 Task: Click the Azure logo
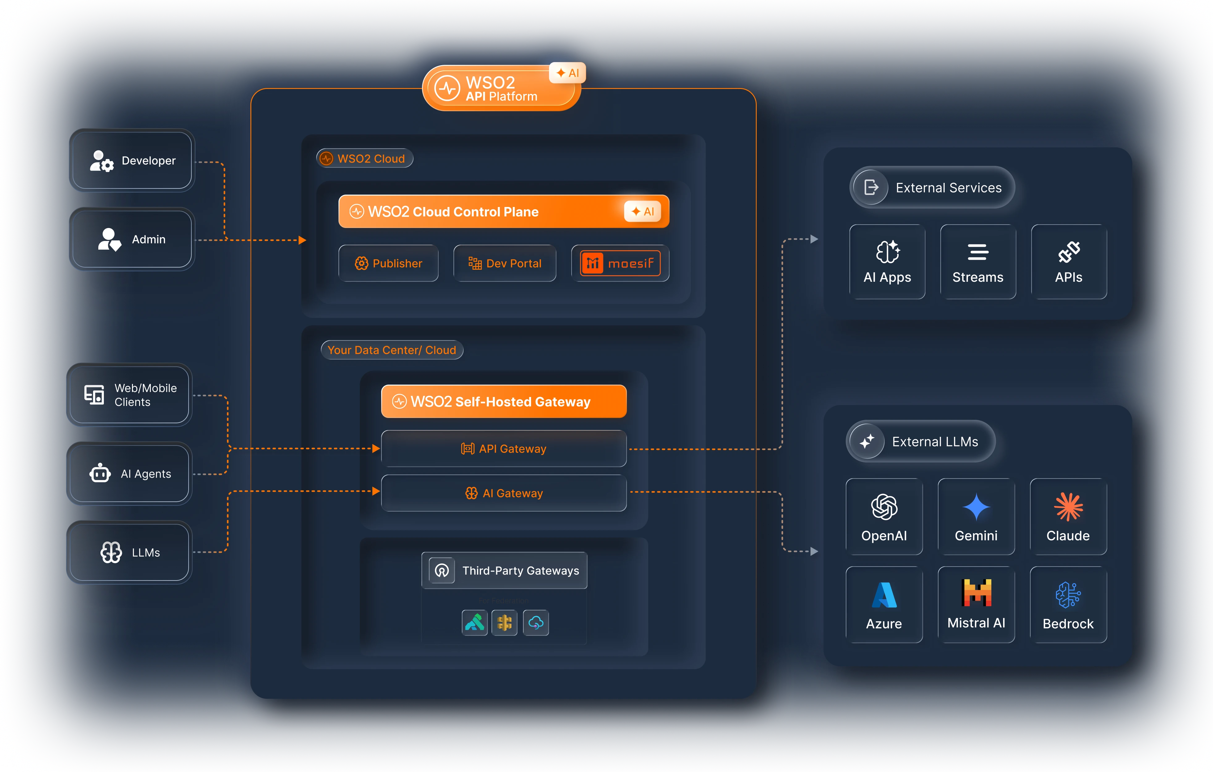coord(884,595)
